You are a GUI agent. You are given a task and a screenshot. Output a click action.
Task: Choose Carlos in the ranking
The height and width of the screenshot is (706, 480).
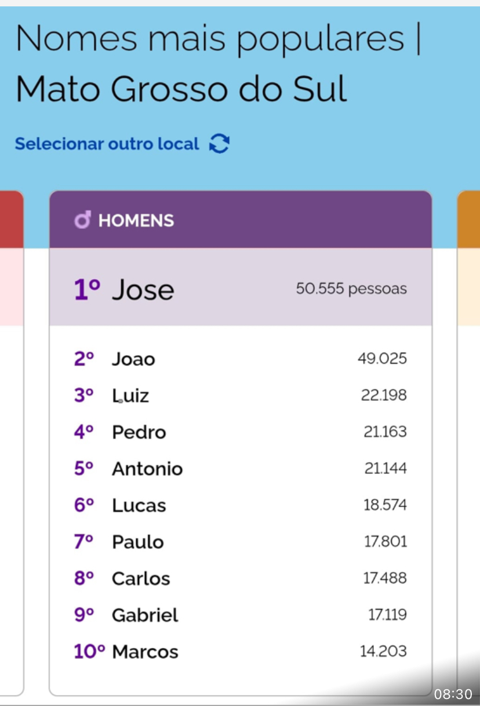pyautogui.click(x=141, y=578)
